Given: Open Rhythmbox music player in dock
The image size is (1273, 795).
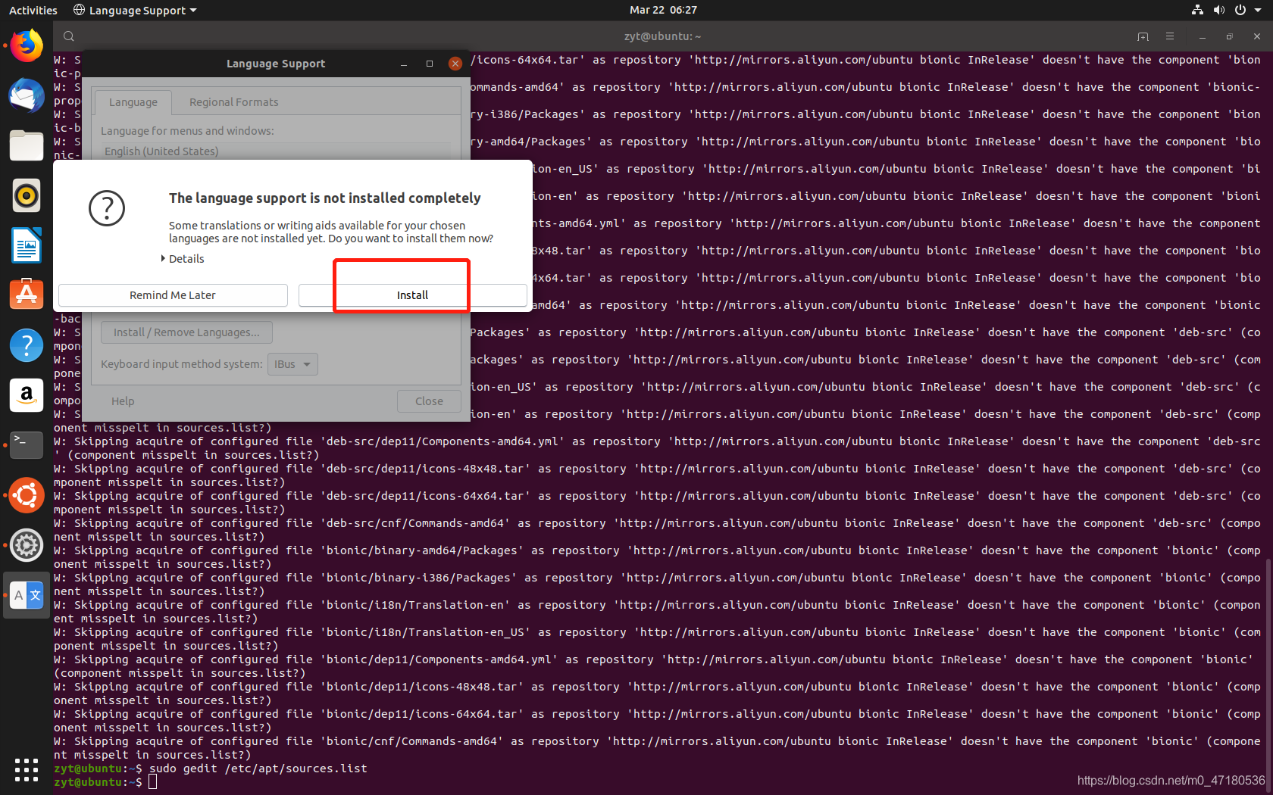Looking at the screenshot, I should [x=27, y=195].
